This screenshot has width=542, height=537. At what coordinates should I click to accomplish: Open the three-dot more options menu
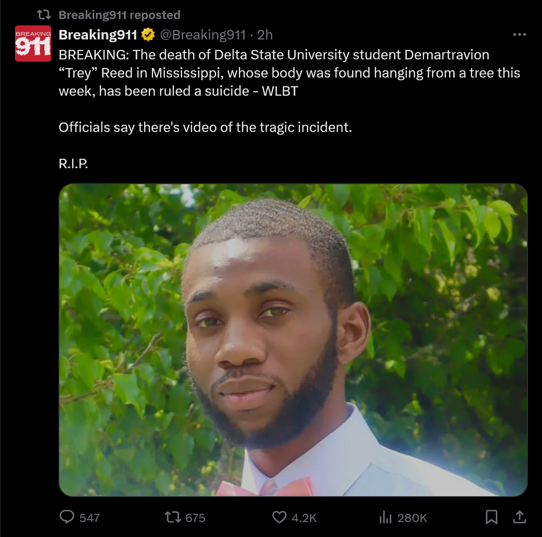coord(519,34)
